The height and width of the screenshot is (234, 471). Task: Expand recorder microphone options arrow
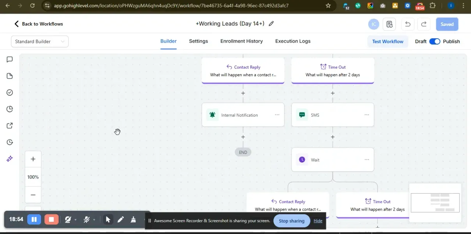coord(94,220)
